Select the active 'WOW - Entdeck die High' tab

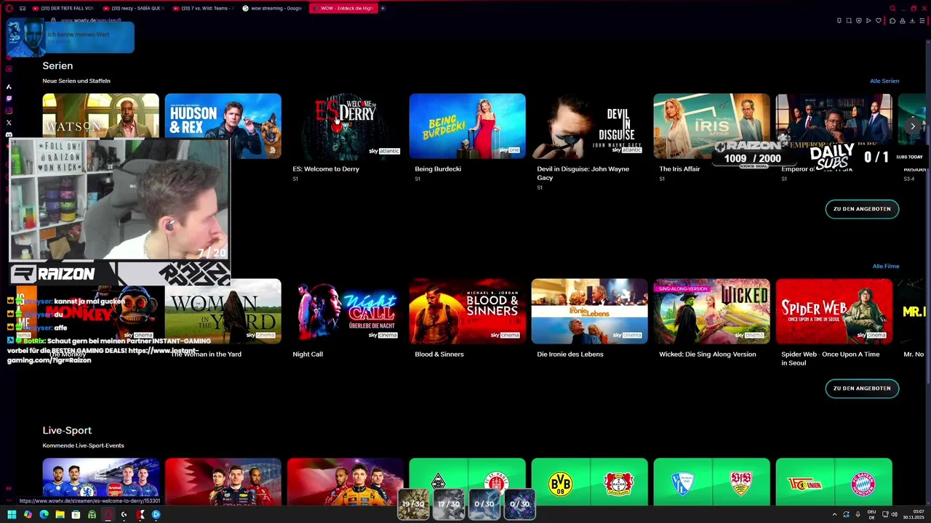[343, 8]
